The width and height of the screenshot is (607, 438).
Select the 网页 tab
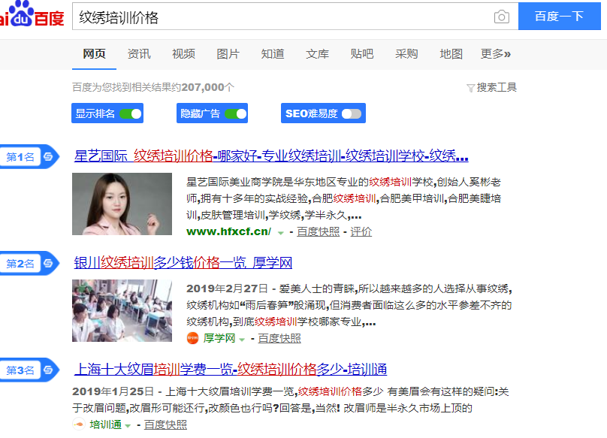[94, 54]
